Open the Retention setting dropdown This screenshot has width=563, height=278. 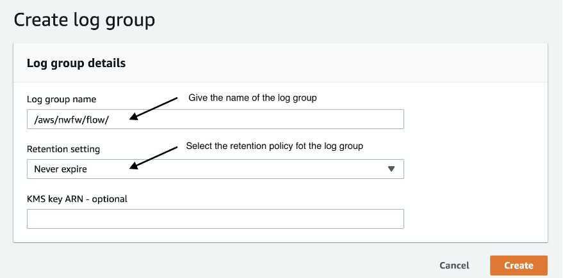(215, 169)
